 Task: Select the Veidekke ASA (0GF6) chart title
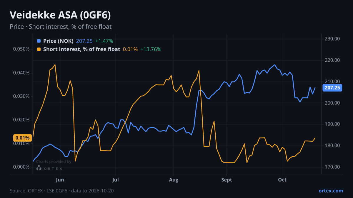click(x=60, y=15)
